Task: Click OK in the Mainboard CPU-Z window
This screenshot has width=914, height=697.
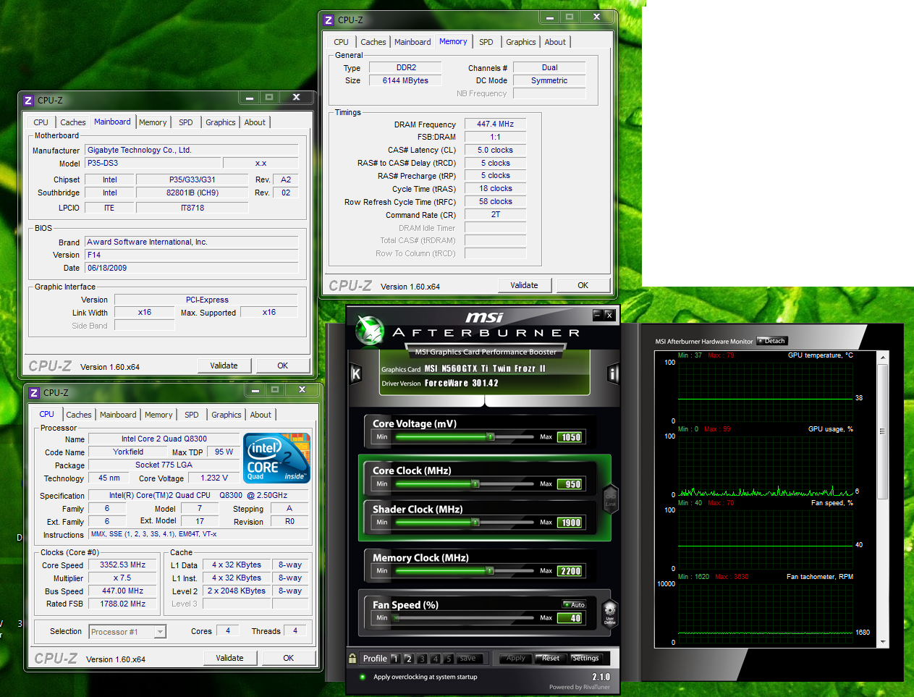Action: tap(283, 366)
